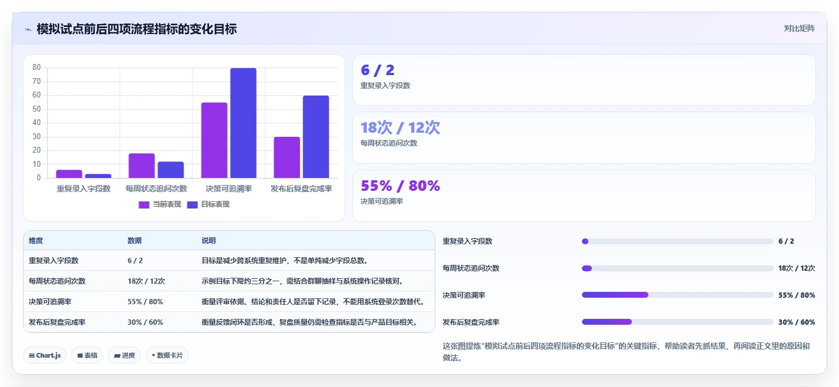Click the 数据卡片 chip
The image size is (839, 387).
tap(167, 355)
